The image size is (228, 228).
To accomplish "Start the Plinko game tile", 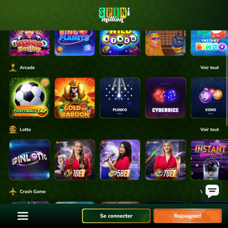I will click(x=120, y=98).
